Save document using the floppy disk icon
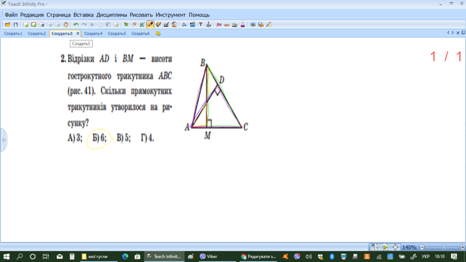This screenshot has width=466, height=262. [16, 25]
